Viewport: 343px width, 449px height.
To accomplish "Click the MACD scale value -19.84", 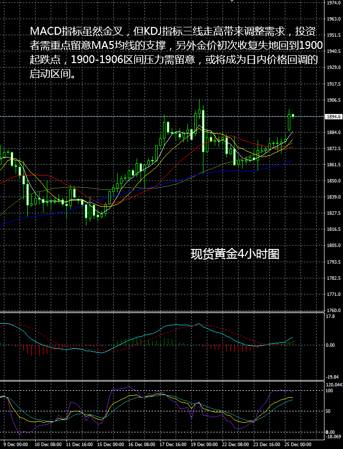I will click(x=332, y=377).
